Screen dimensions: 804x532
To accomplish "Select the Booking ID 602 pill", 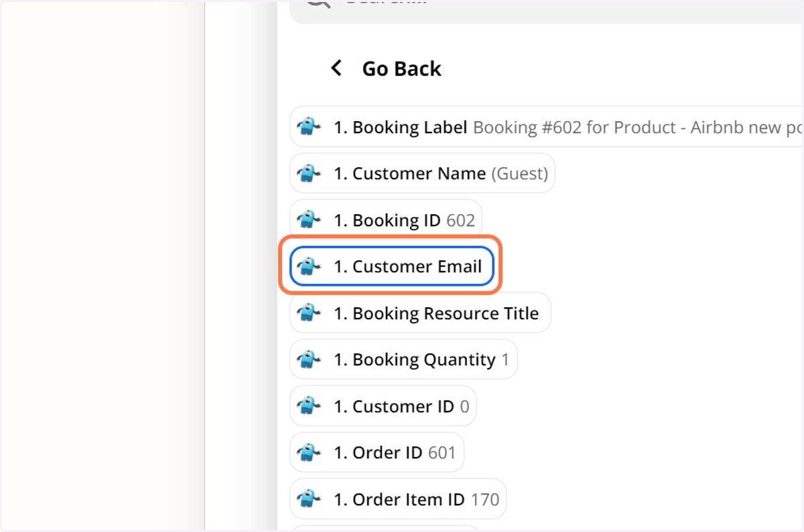I will 386,220.
